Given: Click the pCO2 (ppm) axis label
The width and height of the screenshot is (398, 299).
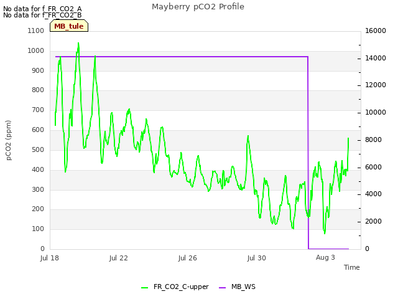Looking at the screenshot, I should pyautogui.click(x=9, y=140).
